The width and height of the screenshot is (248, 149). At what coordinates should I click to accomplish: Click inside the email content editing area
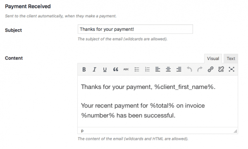pos(158,101)
